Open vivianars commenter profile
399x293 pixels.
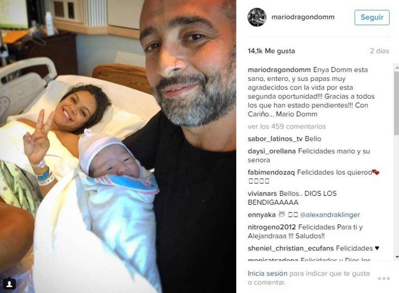pos(262,194)
